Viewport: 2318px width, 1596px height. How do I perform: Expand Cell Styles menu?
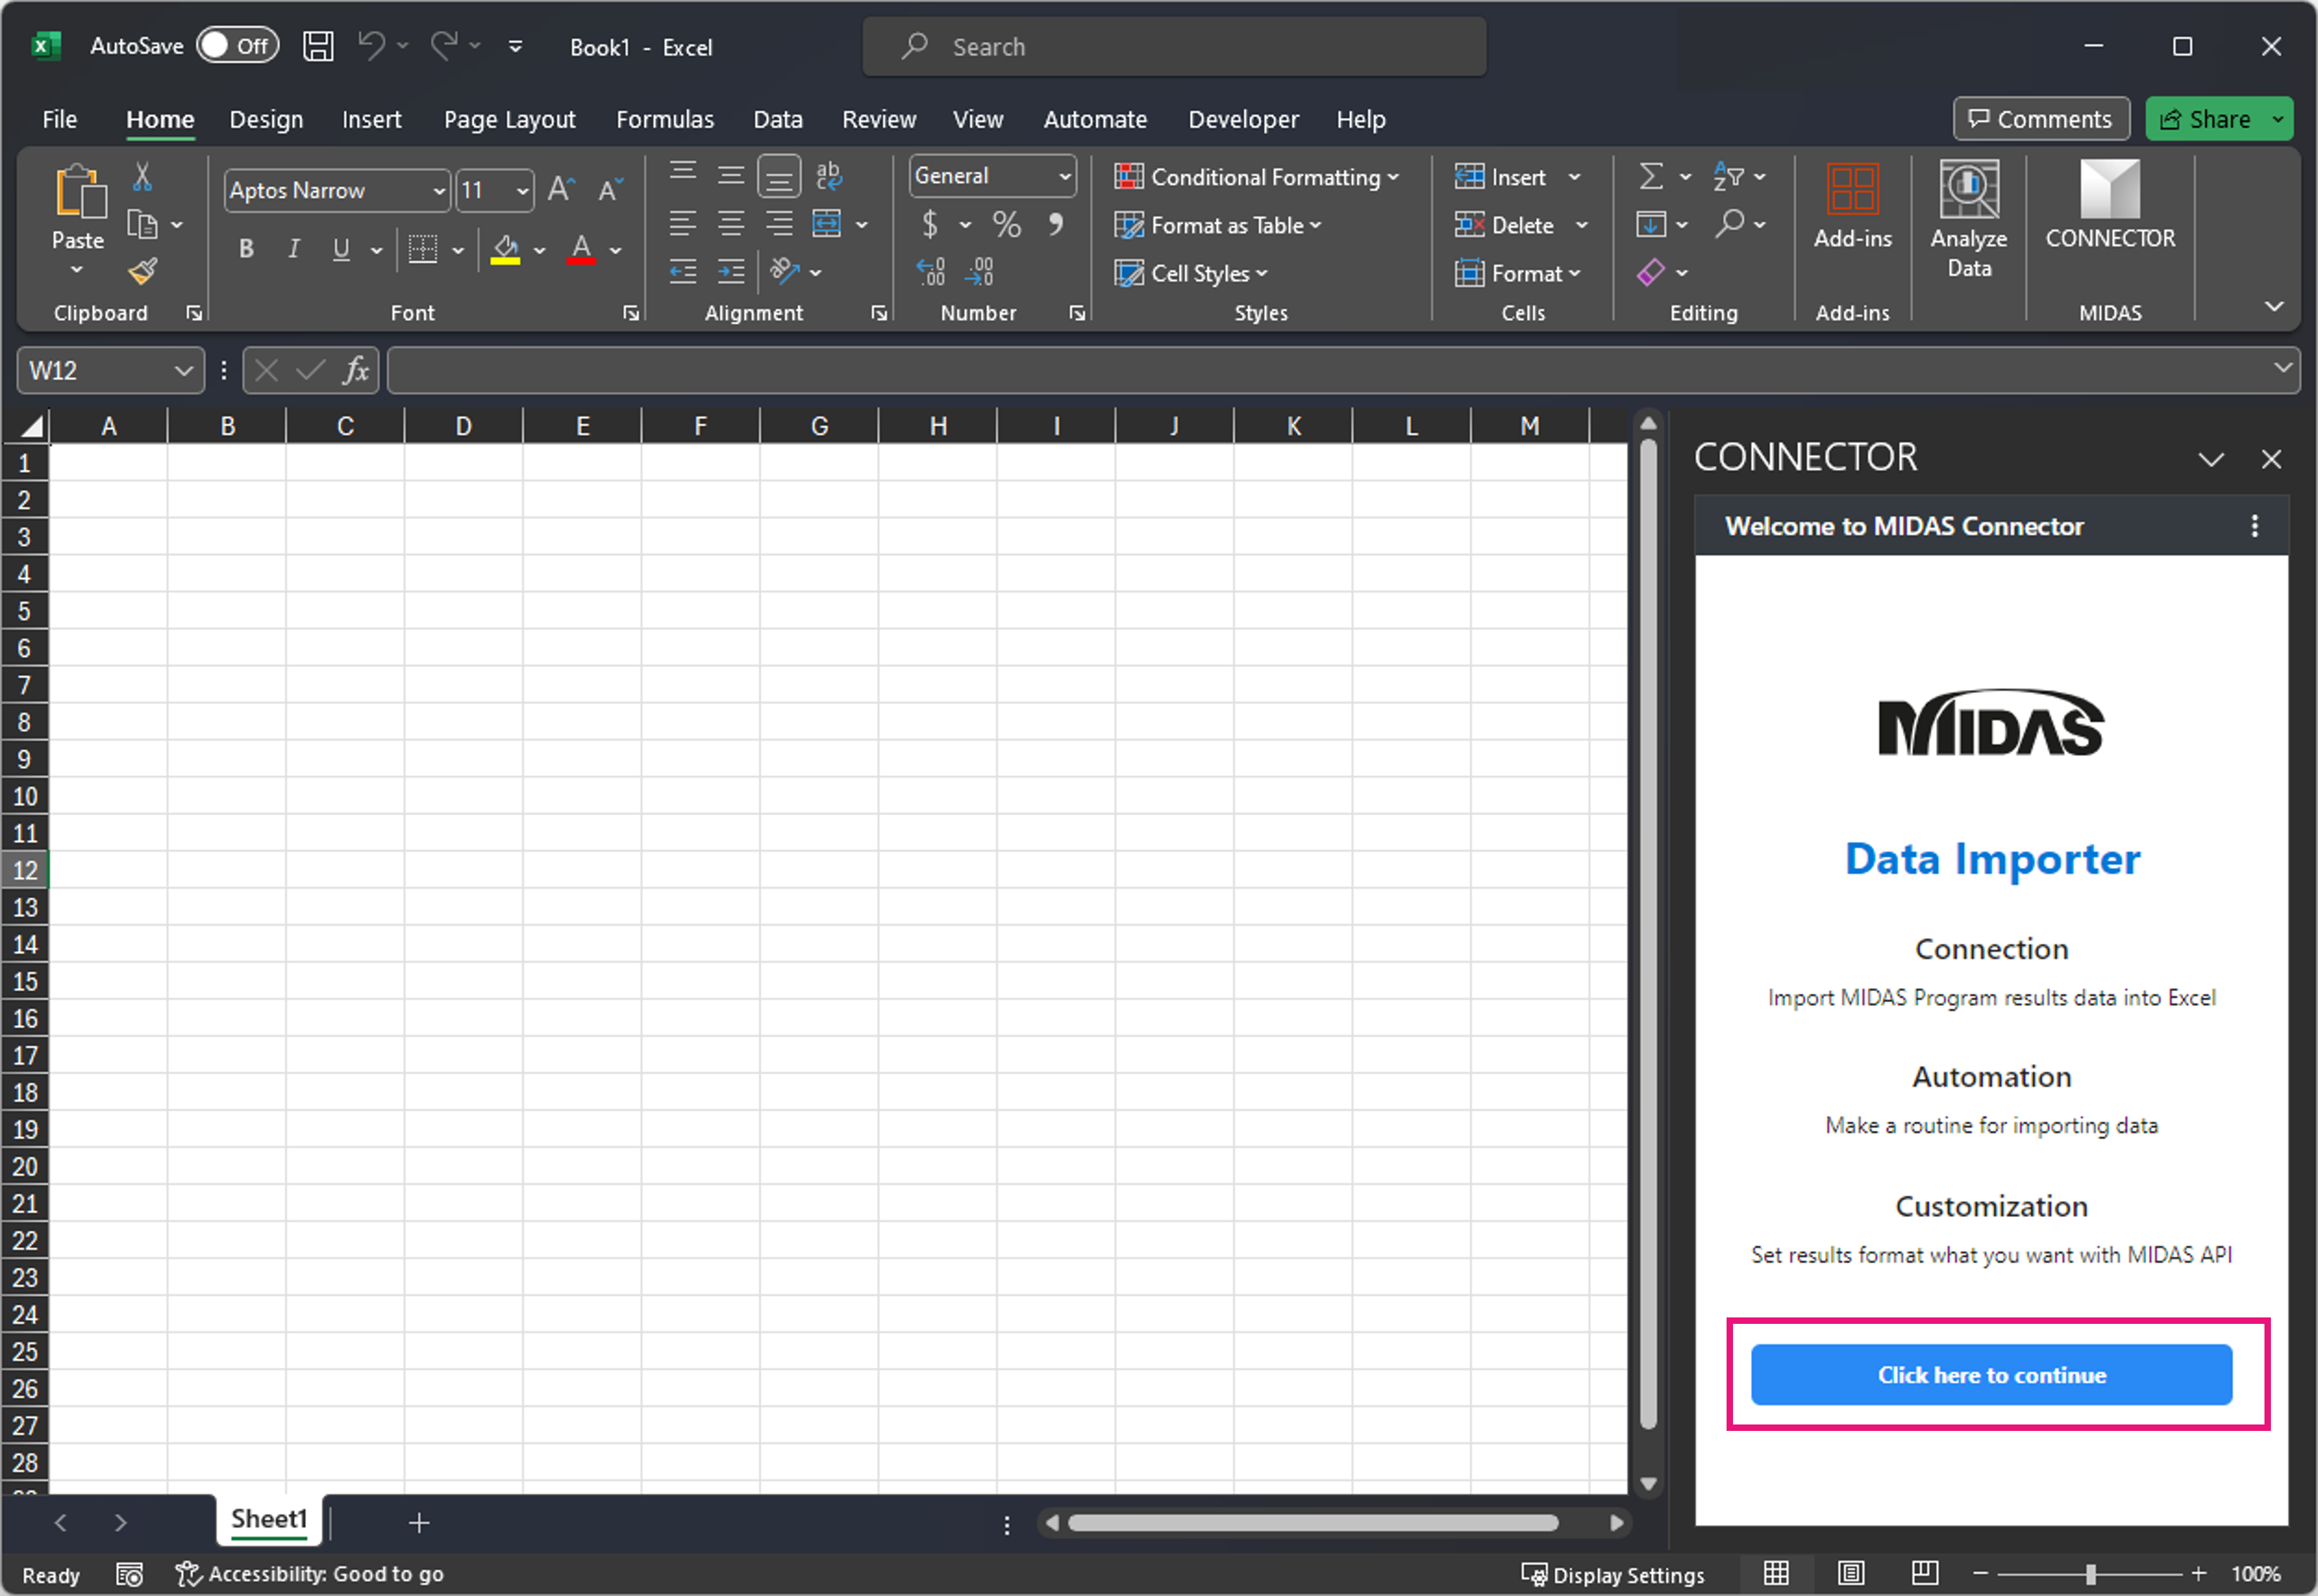[1190, 273]
